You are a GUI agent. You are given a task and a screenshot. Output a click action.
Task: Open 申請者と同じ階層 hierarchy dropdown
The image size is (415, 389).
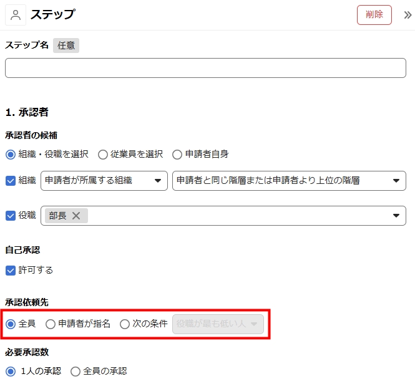pos(288,181)
